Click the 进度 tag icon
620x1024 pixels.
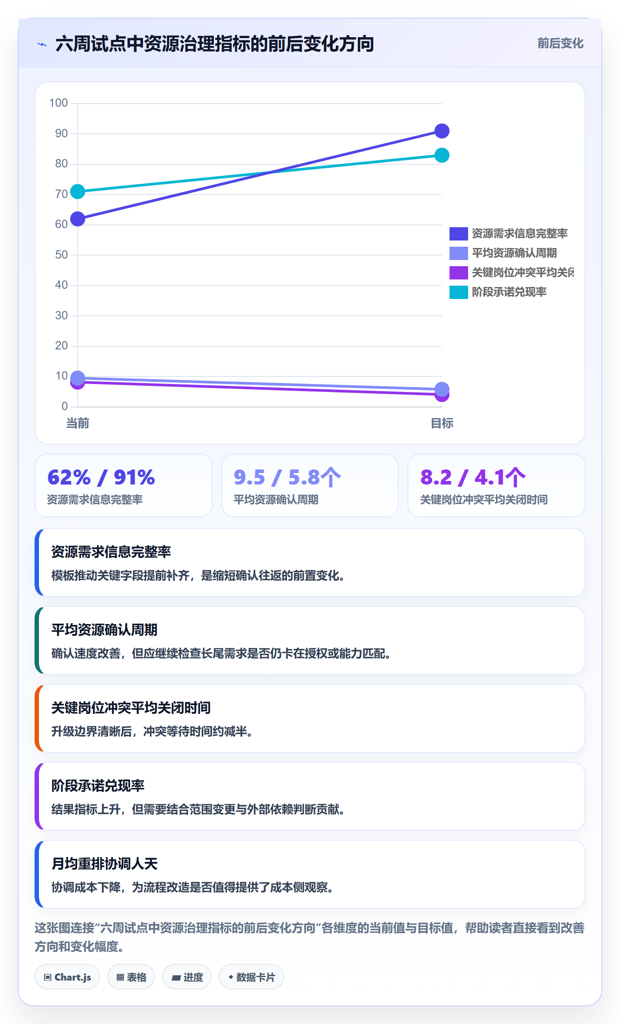click(176, 977)
